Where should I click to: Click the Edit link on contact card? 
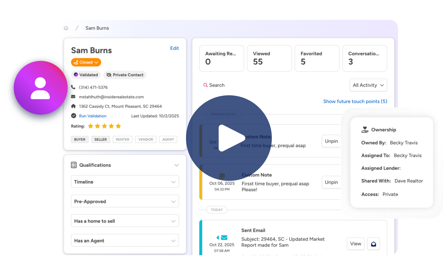click(174, 48)
